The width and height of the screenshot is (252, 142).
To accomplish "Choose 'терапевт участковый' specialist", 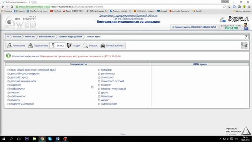I will (x=99, y=89).
